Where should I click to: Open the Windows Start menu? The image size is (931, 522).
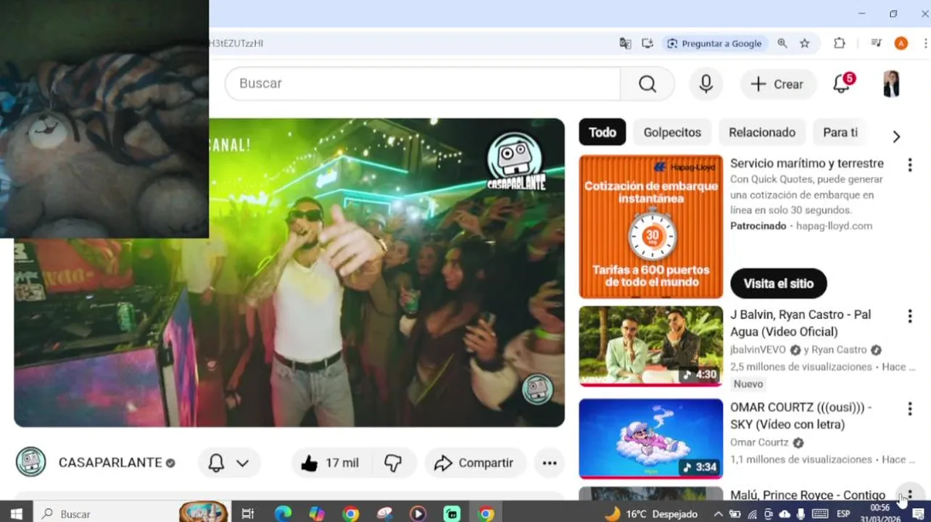point(16,513)
